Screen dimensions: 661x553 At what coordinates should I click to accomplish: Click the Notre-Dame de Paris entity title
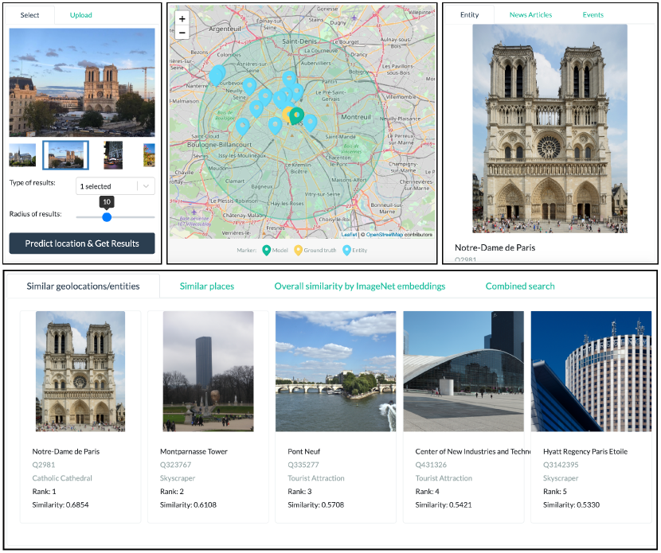click(x=495, y=247)
